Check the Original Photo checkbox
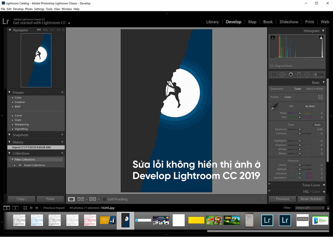 point(272,66)
